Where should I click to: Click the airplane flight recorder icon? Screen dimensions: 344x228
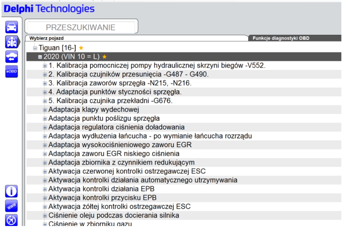click(11, 220)
